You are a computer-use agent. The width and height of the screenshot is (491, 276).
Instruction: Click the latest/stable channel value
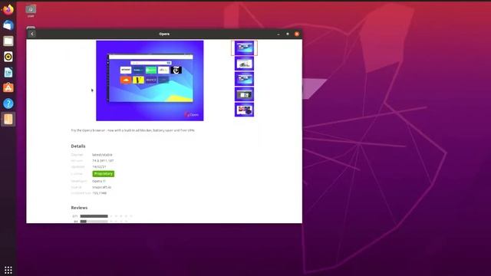click(x=102, y=155)
